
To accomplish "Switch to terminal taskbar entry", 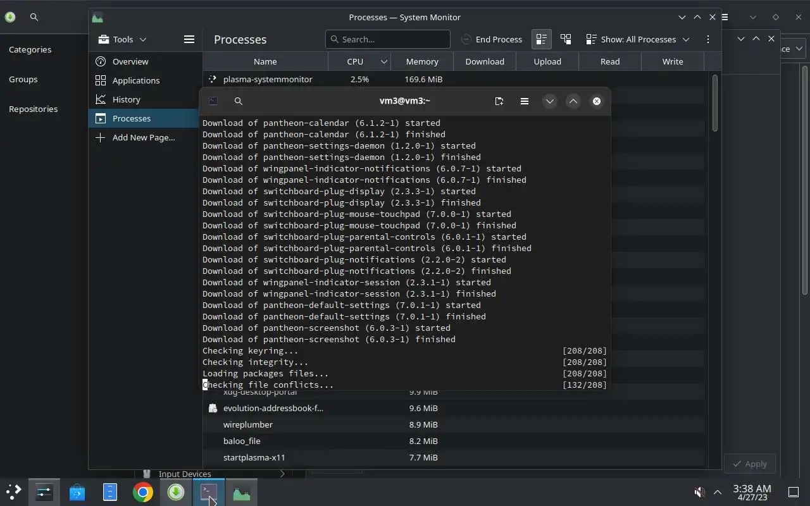I will (x=208, y=491).
